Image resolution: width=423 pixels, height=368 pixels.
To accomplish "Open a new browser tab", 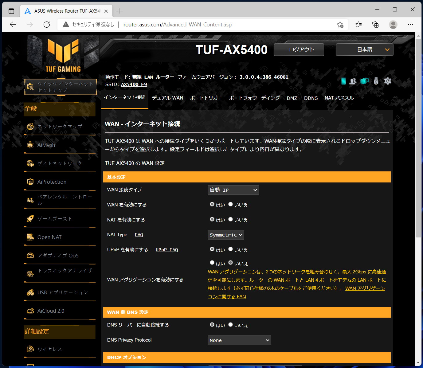I will (x=119, y=11).
